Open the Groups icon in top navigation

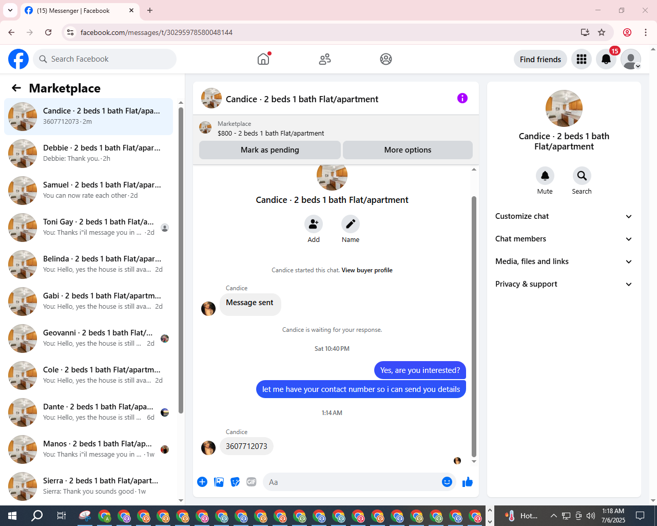(386, 59)
